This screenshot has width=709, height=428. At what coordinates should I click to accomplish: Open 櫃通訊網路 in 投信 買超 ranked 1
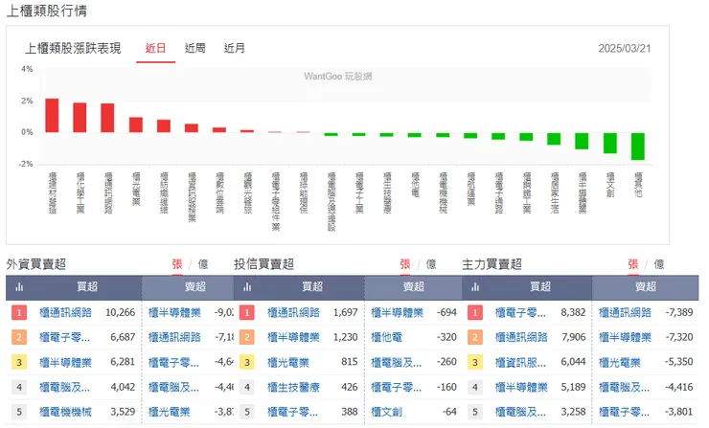coord(293,312)
